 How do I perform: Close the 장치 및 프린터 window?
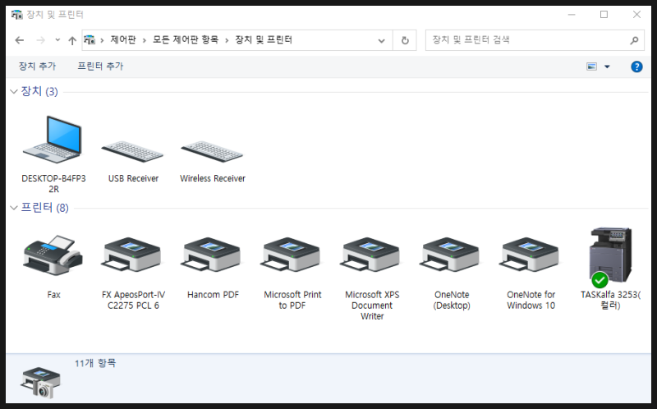pos(636,15)
